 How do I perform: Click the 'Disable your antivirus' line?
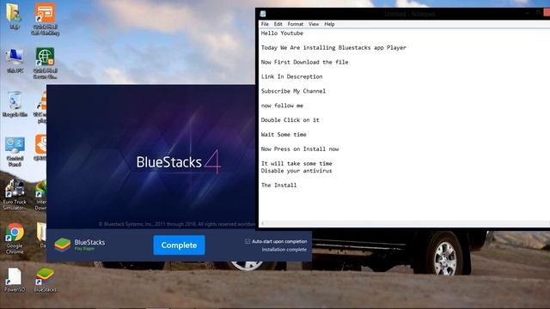pos(296,171)
